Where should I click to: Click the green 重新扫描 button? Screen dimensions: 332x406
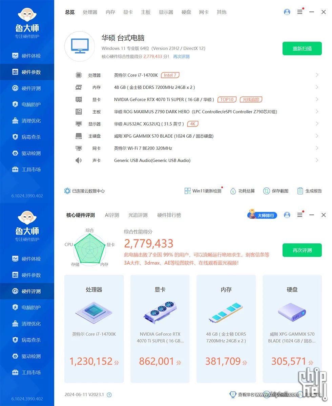click(x=302, y=48)
